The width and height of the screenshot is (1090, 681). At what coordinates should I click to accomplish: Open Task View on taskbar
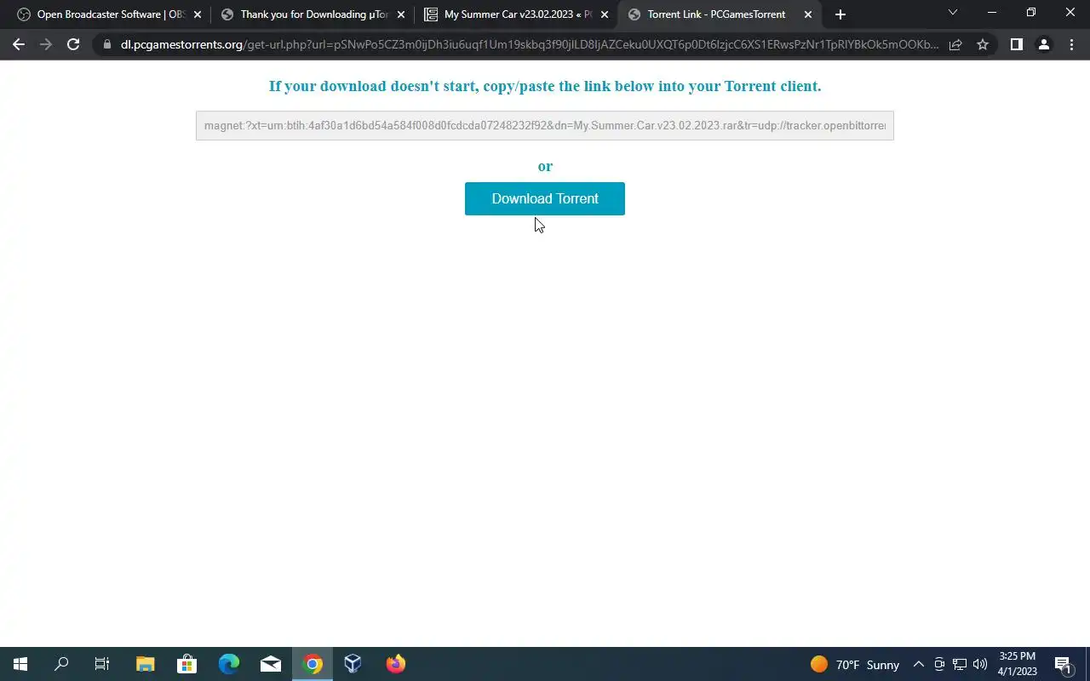[102, 664]
